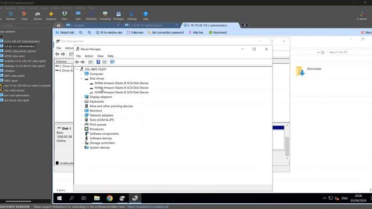This screenshot has height=209, width=372.
Task: Click the sidebar horizontal scrollbar
Action: 18,201
